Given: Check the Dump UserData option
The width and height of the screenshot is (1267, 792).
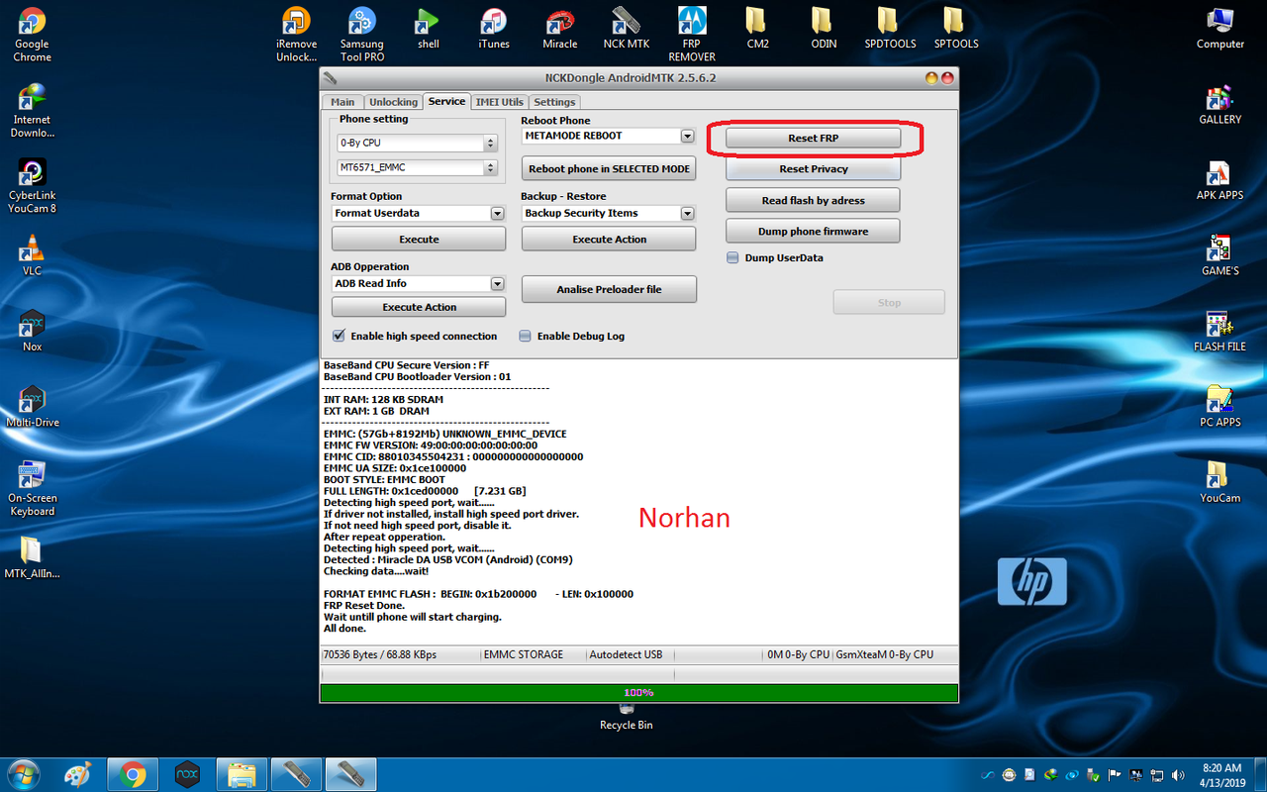Looking at the screenshot, I should tap(733, 257).
